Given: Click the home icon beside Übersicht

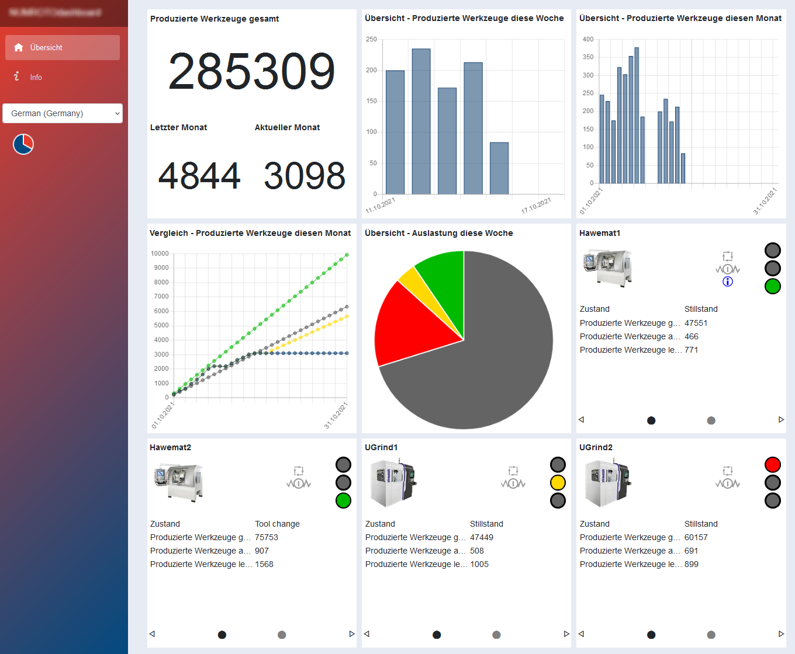Looking at the screenshot, I should tap(18, 47).
